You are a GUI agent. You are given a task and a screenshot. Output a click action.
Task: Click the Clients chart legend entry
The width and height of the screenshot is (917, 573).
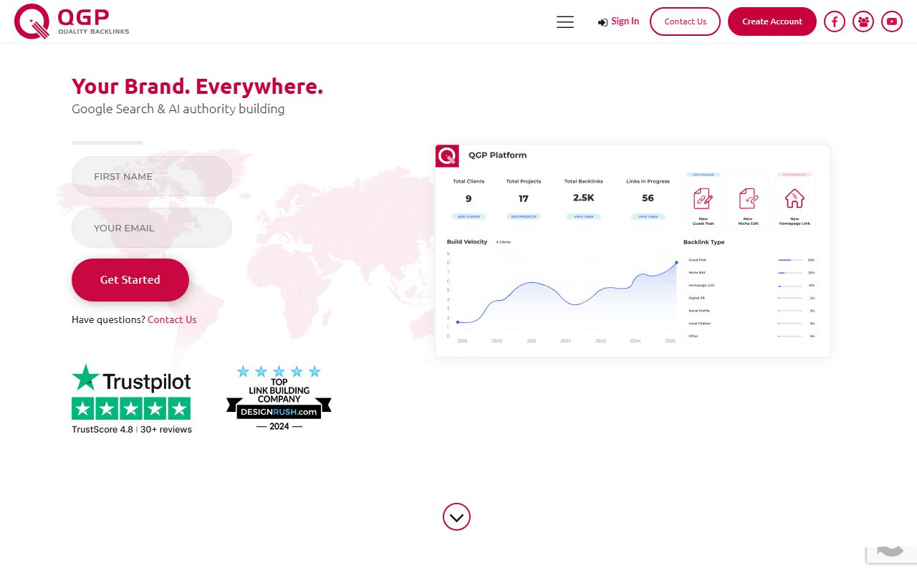(504, 242)
